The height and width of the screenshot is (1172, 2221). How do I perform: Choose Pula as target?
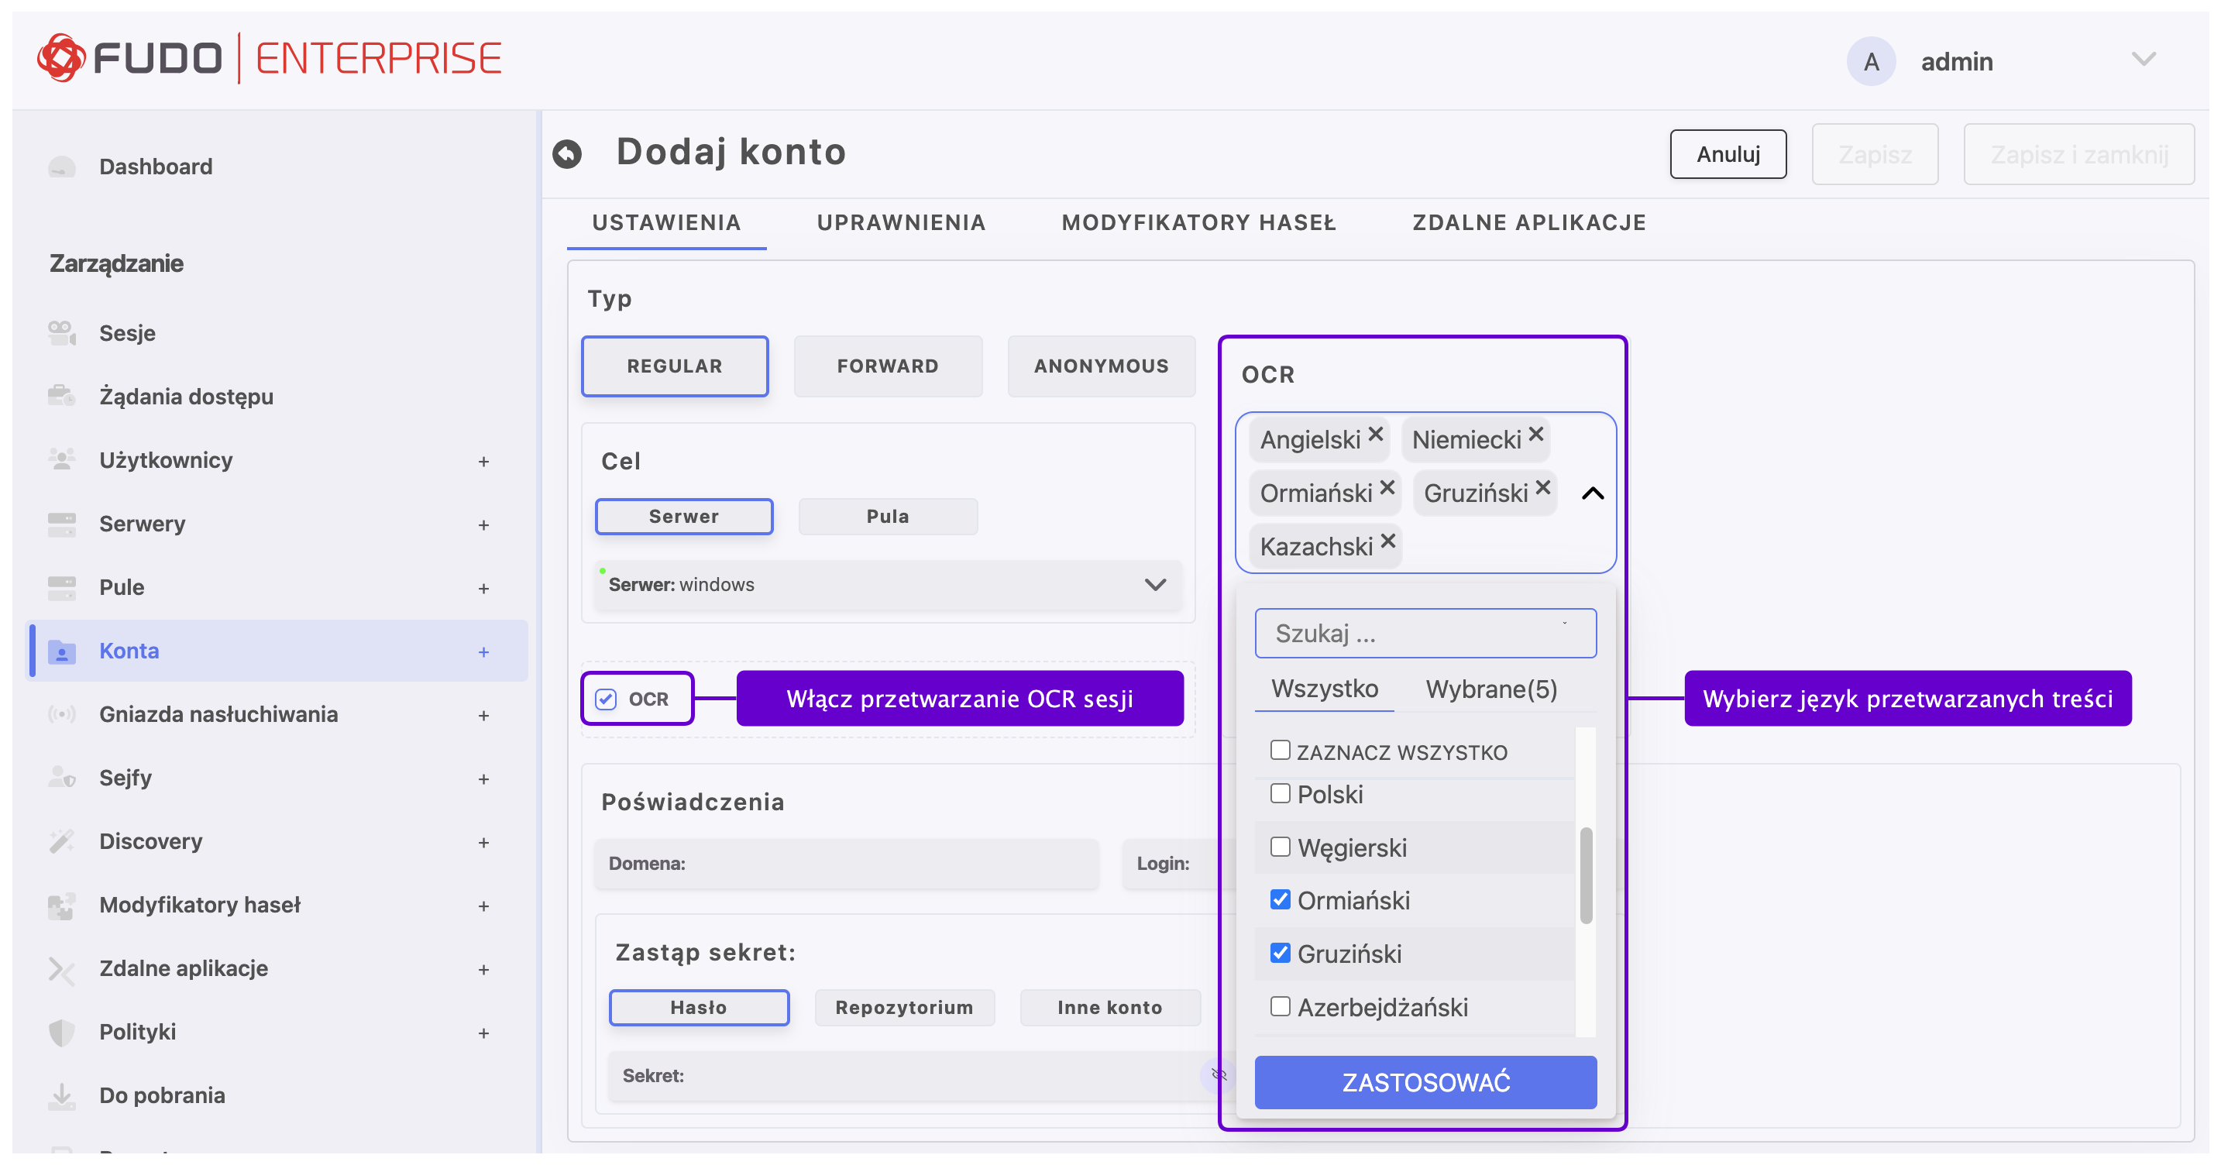click(x=887, y=517)
